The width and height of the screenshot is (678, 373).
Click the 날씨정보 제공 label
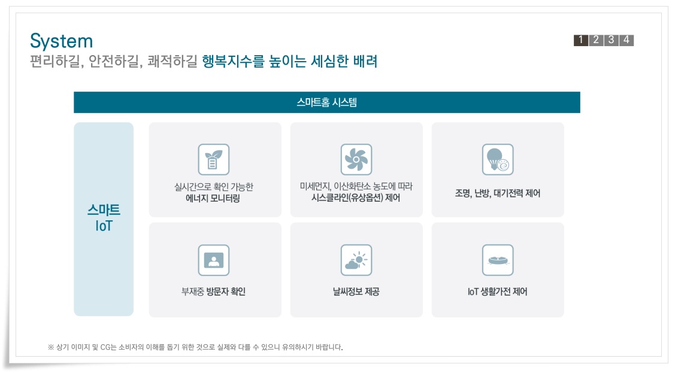356,292
